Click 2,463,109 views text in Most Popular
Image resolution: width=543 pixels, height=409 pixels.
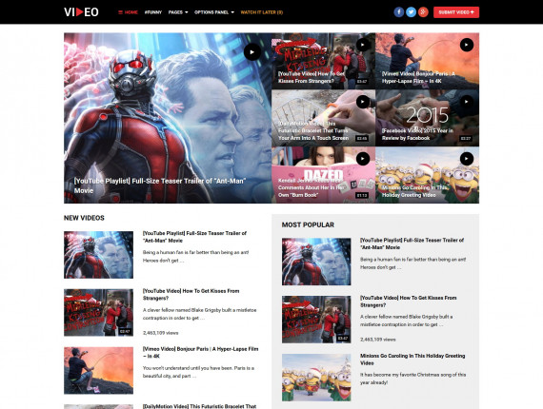point(378,340)
